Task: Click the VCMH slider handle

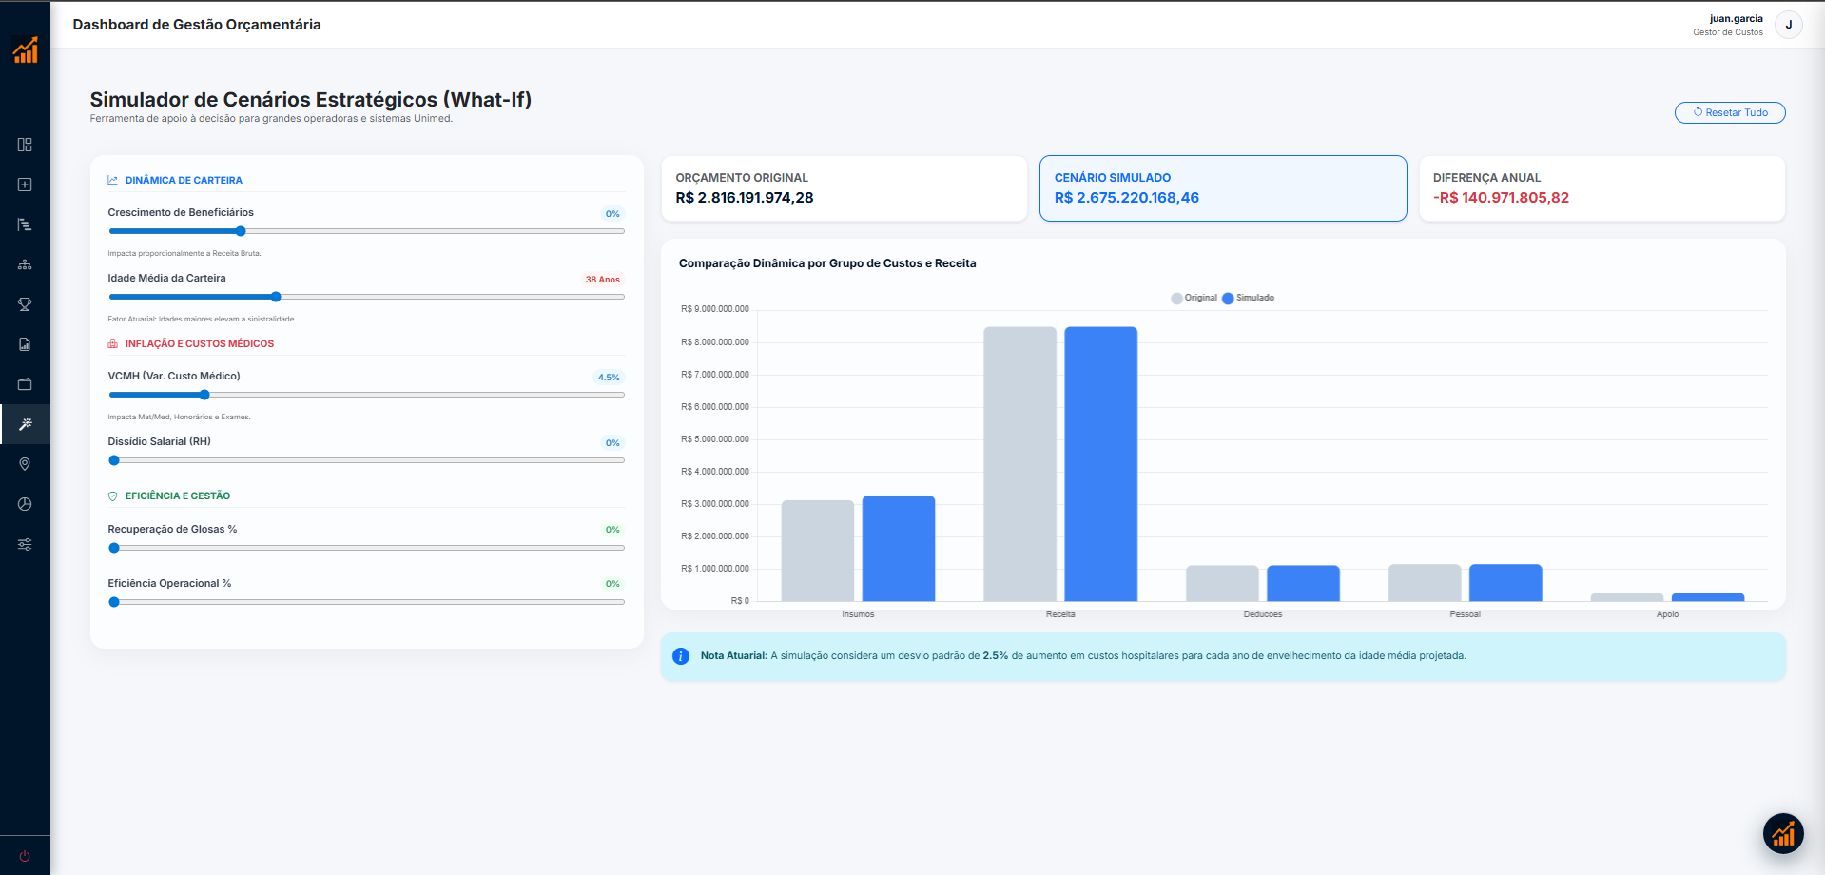Action: pyautogui.click(x=204, y=395)
